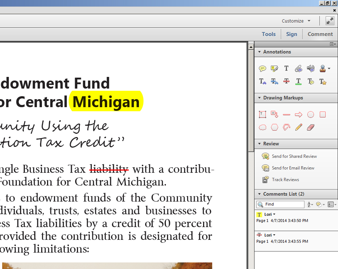Choose the Cloud drawing markup tool
Image resolution: width=338 pixels, height=269 pixels.
point(262,127)
